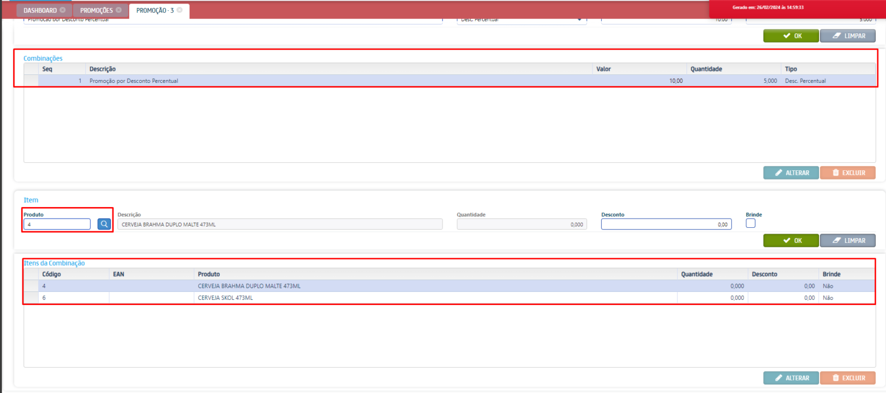Image resolution: width=886 pixels, height=393 pixels.
Task: Close the DASHBOARD tab with its x icon
Action: pyautogui.click(x=62, y=10)
